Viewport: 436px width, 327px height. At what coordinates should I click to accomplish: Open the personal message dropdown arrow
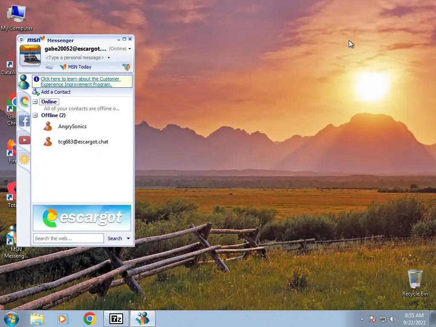point(109,57)
